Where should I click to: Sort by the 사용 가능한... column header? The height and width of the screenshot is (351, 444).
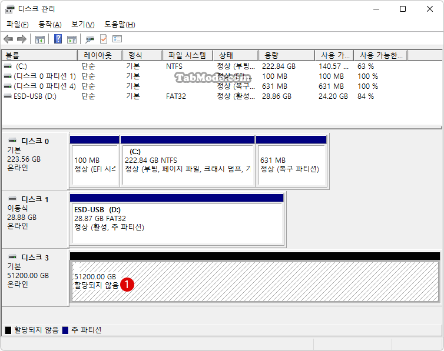click(381, 55)
